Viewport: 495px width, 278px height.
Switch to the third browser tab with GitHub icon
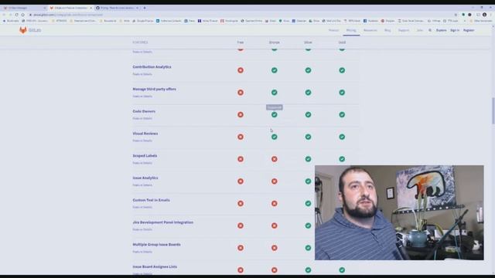118,8
